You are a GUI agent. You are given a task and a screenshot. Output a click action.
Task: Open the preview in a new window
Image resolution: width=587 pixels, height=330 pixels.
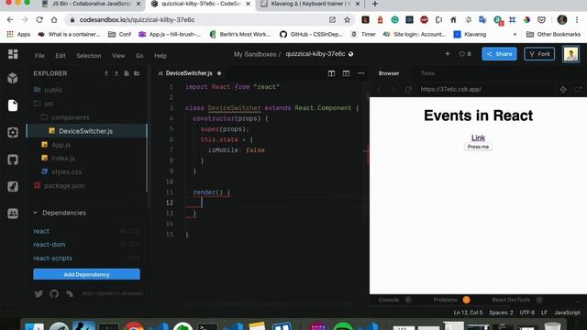click(578, 90)
